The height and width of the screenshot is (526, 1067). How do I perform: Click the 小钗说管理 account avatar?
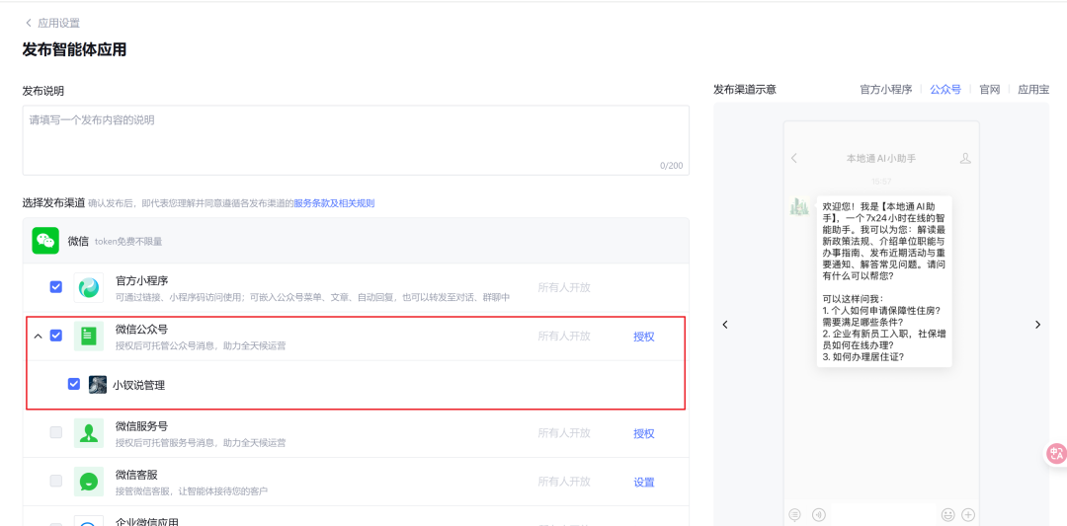pos(98,385)
